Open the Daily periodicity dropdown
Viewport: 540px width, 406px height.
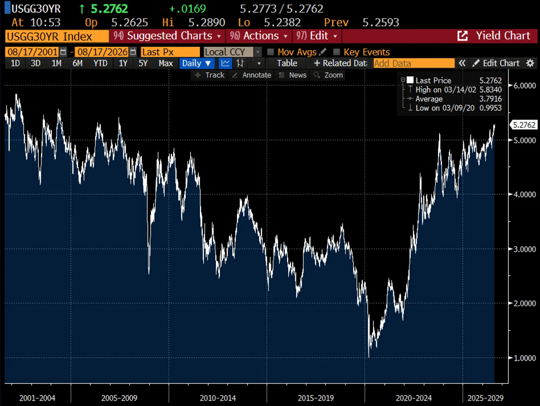pos(197,63)
